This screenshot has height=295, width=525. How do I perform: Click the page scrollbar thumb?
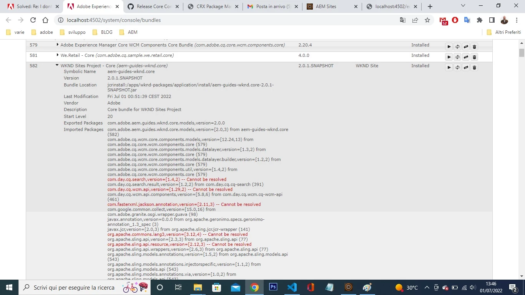click(522, 53)
